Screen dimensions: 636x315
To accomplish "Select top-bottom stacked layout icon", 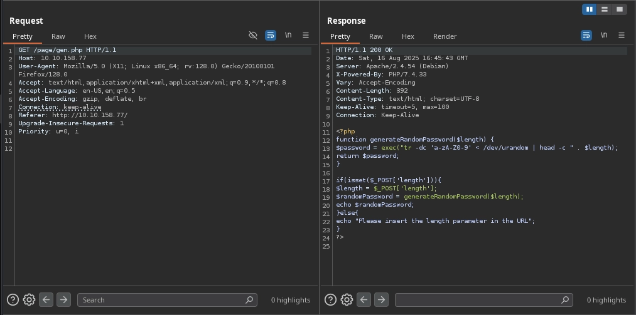I will pyautogui.click(x=604, y=9).
